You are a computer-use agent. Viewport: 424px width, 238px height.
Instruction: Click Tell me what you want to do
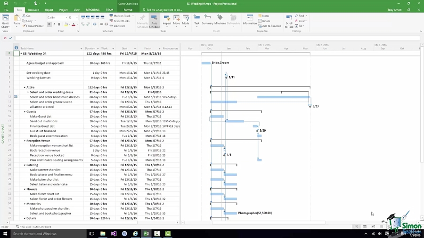[x=164, y=10]
